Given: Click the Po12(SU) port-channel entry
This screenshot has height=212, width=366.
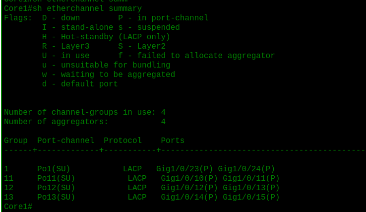Looking at the screenshot, I should tap(56, 188).
